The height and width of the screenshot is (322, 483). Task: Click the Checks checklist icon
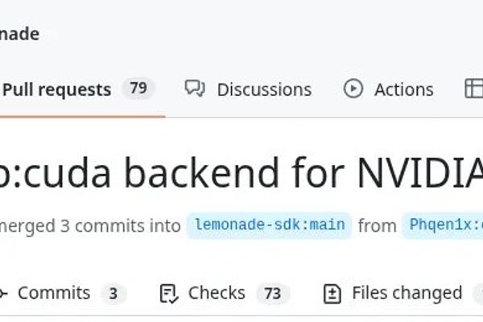click(168, 294)
